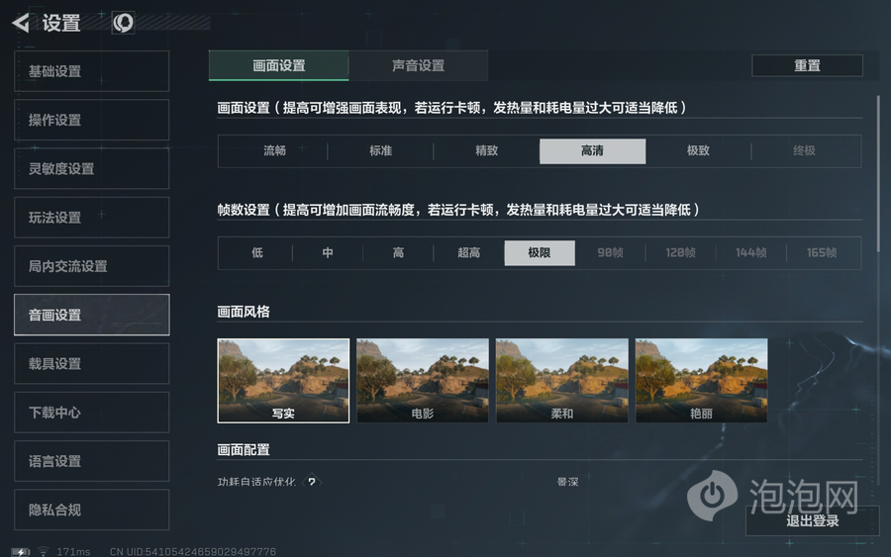Screen dimensions: 891x557
Task: Choose 极致 graphics quality
Action: [x=698, y=151]
